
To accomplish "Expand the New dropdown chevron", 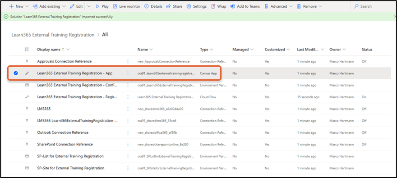I will [27, 6].
